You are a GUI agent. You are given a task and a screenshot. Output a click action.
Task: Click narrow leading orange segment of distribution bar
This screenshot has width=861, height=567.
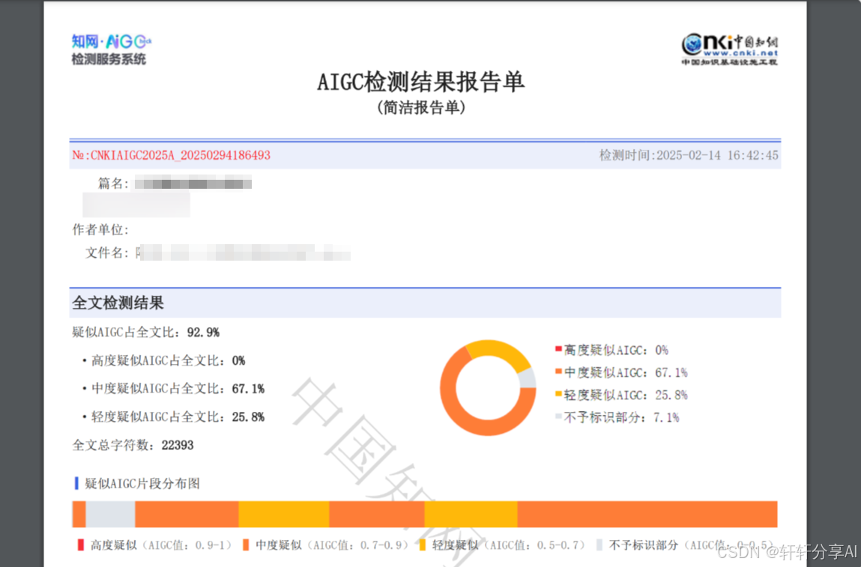(x=79, y=515)
